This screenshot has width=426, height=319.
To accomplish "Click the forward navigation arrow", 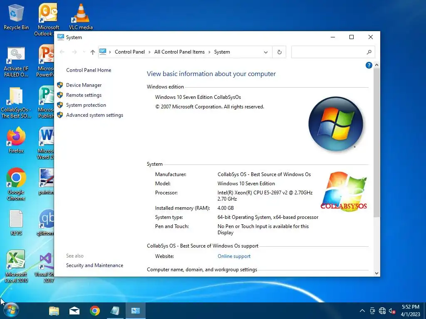I will point(74,52).
